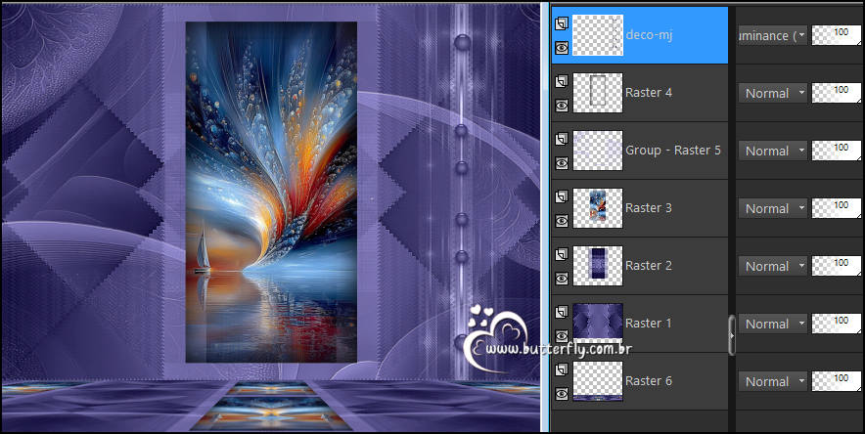Viewport: 865px width, 434px height.
Task: Click the Raster 4 layer type icon
Action: click(561, 81)
